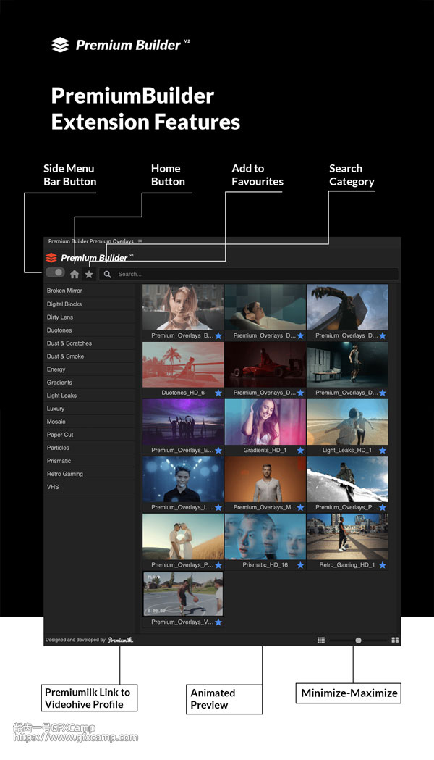This screenshot has width=434, height=760.
Task: Star the Retro_Gaming_HD_1 item
Action: 383,565
